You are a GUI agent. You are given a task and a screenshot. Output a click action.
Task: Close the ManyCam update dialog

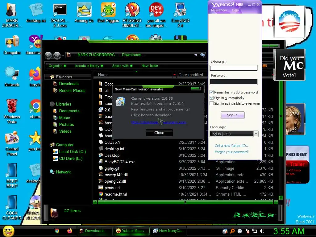pos(159,133)
